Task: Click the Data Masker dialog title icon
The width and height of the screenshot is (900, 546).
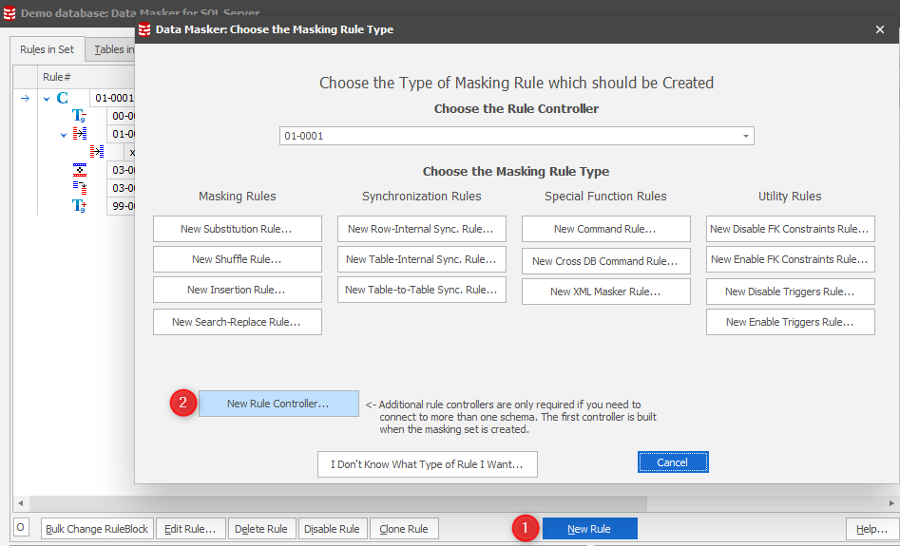Action: pyautogui.click(x=144, y=29)
